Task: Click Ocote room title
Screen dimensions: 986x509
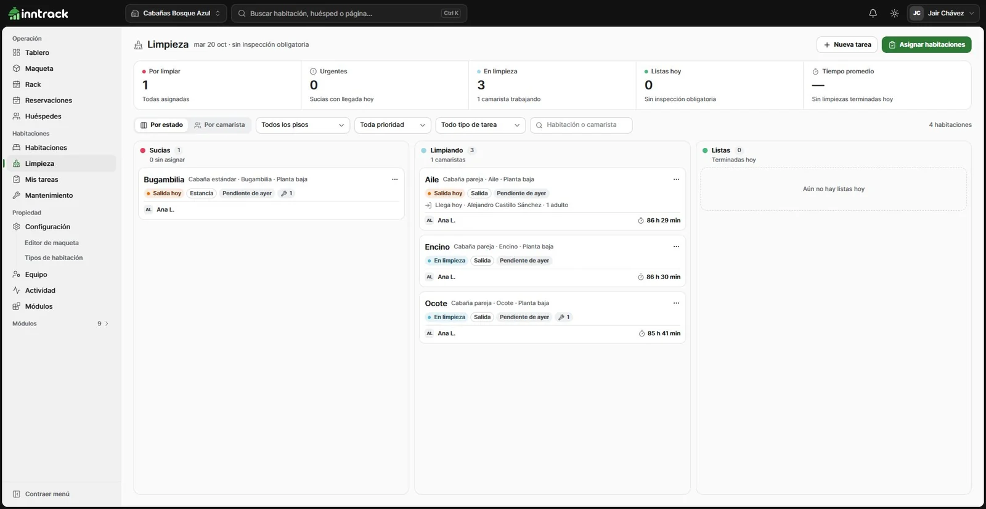Action: [x=436, y=304]
